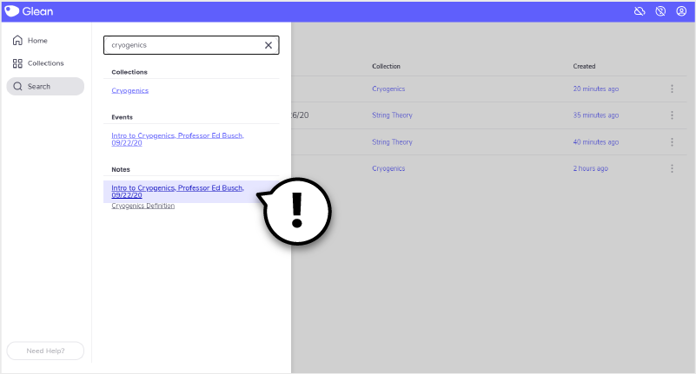Open the Cryogenics Definition note
The width and height of the screenshot is (696, 374).
(x=143, y=206)
